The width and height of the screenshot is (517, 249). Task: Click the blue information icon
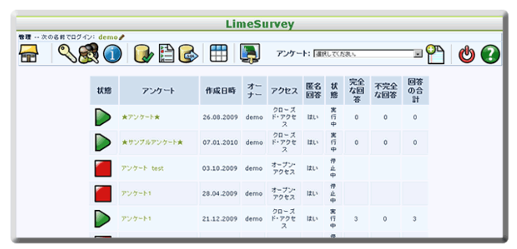(x=112, y=55)
